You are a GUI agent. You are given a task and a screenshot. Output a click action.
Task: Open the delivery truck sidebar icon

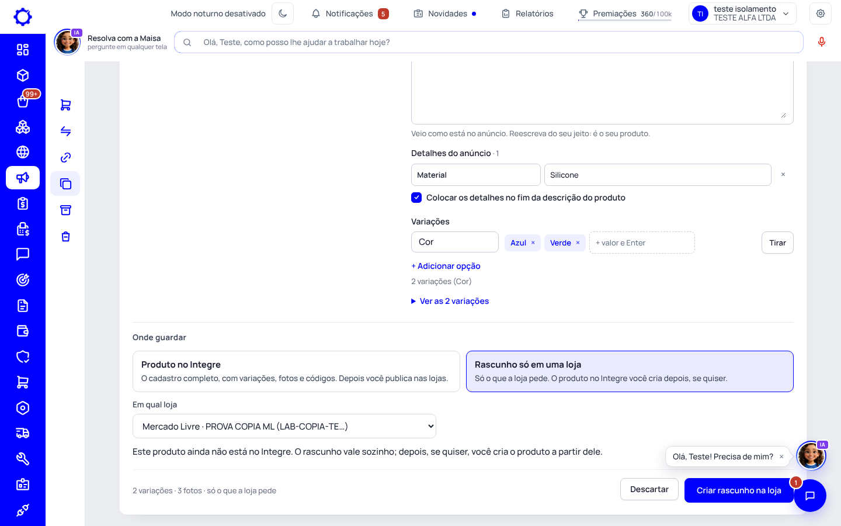coord(23,433)
